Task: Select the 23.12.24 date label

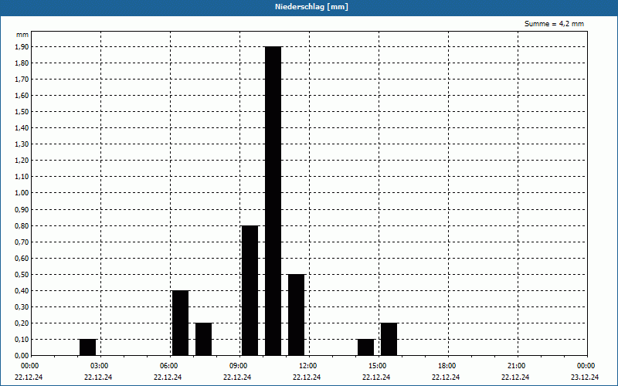Action: (x=585, y=377)
